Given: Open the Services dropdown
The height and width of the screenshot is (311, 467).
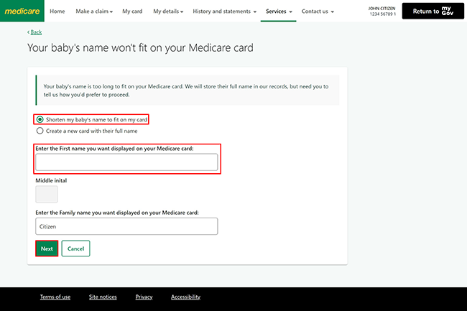Looking at the screenshot, I should coord(279,11).
